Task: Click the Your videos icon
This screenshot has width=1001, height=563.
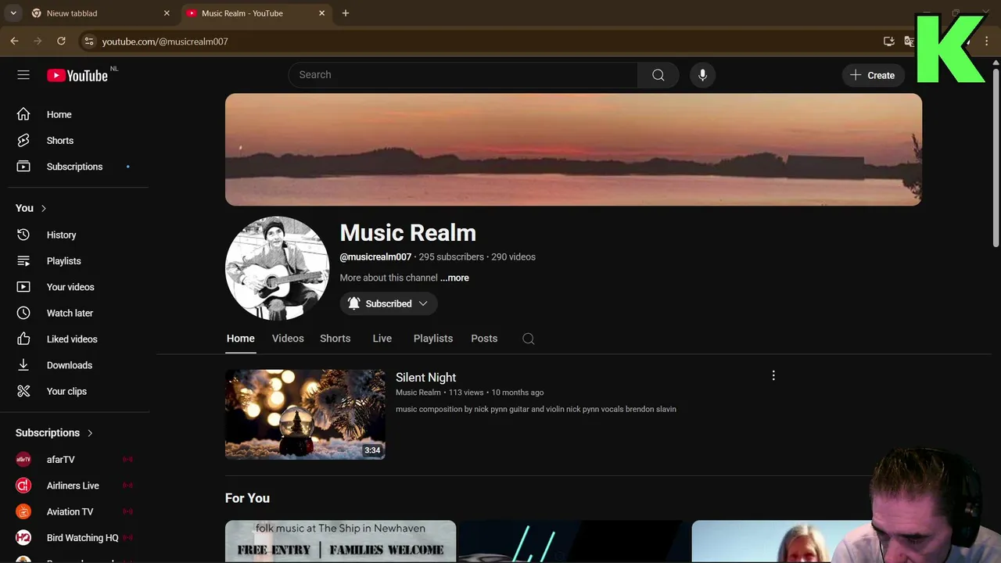Action: (23, 287)
